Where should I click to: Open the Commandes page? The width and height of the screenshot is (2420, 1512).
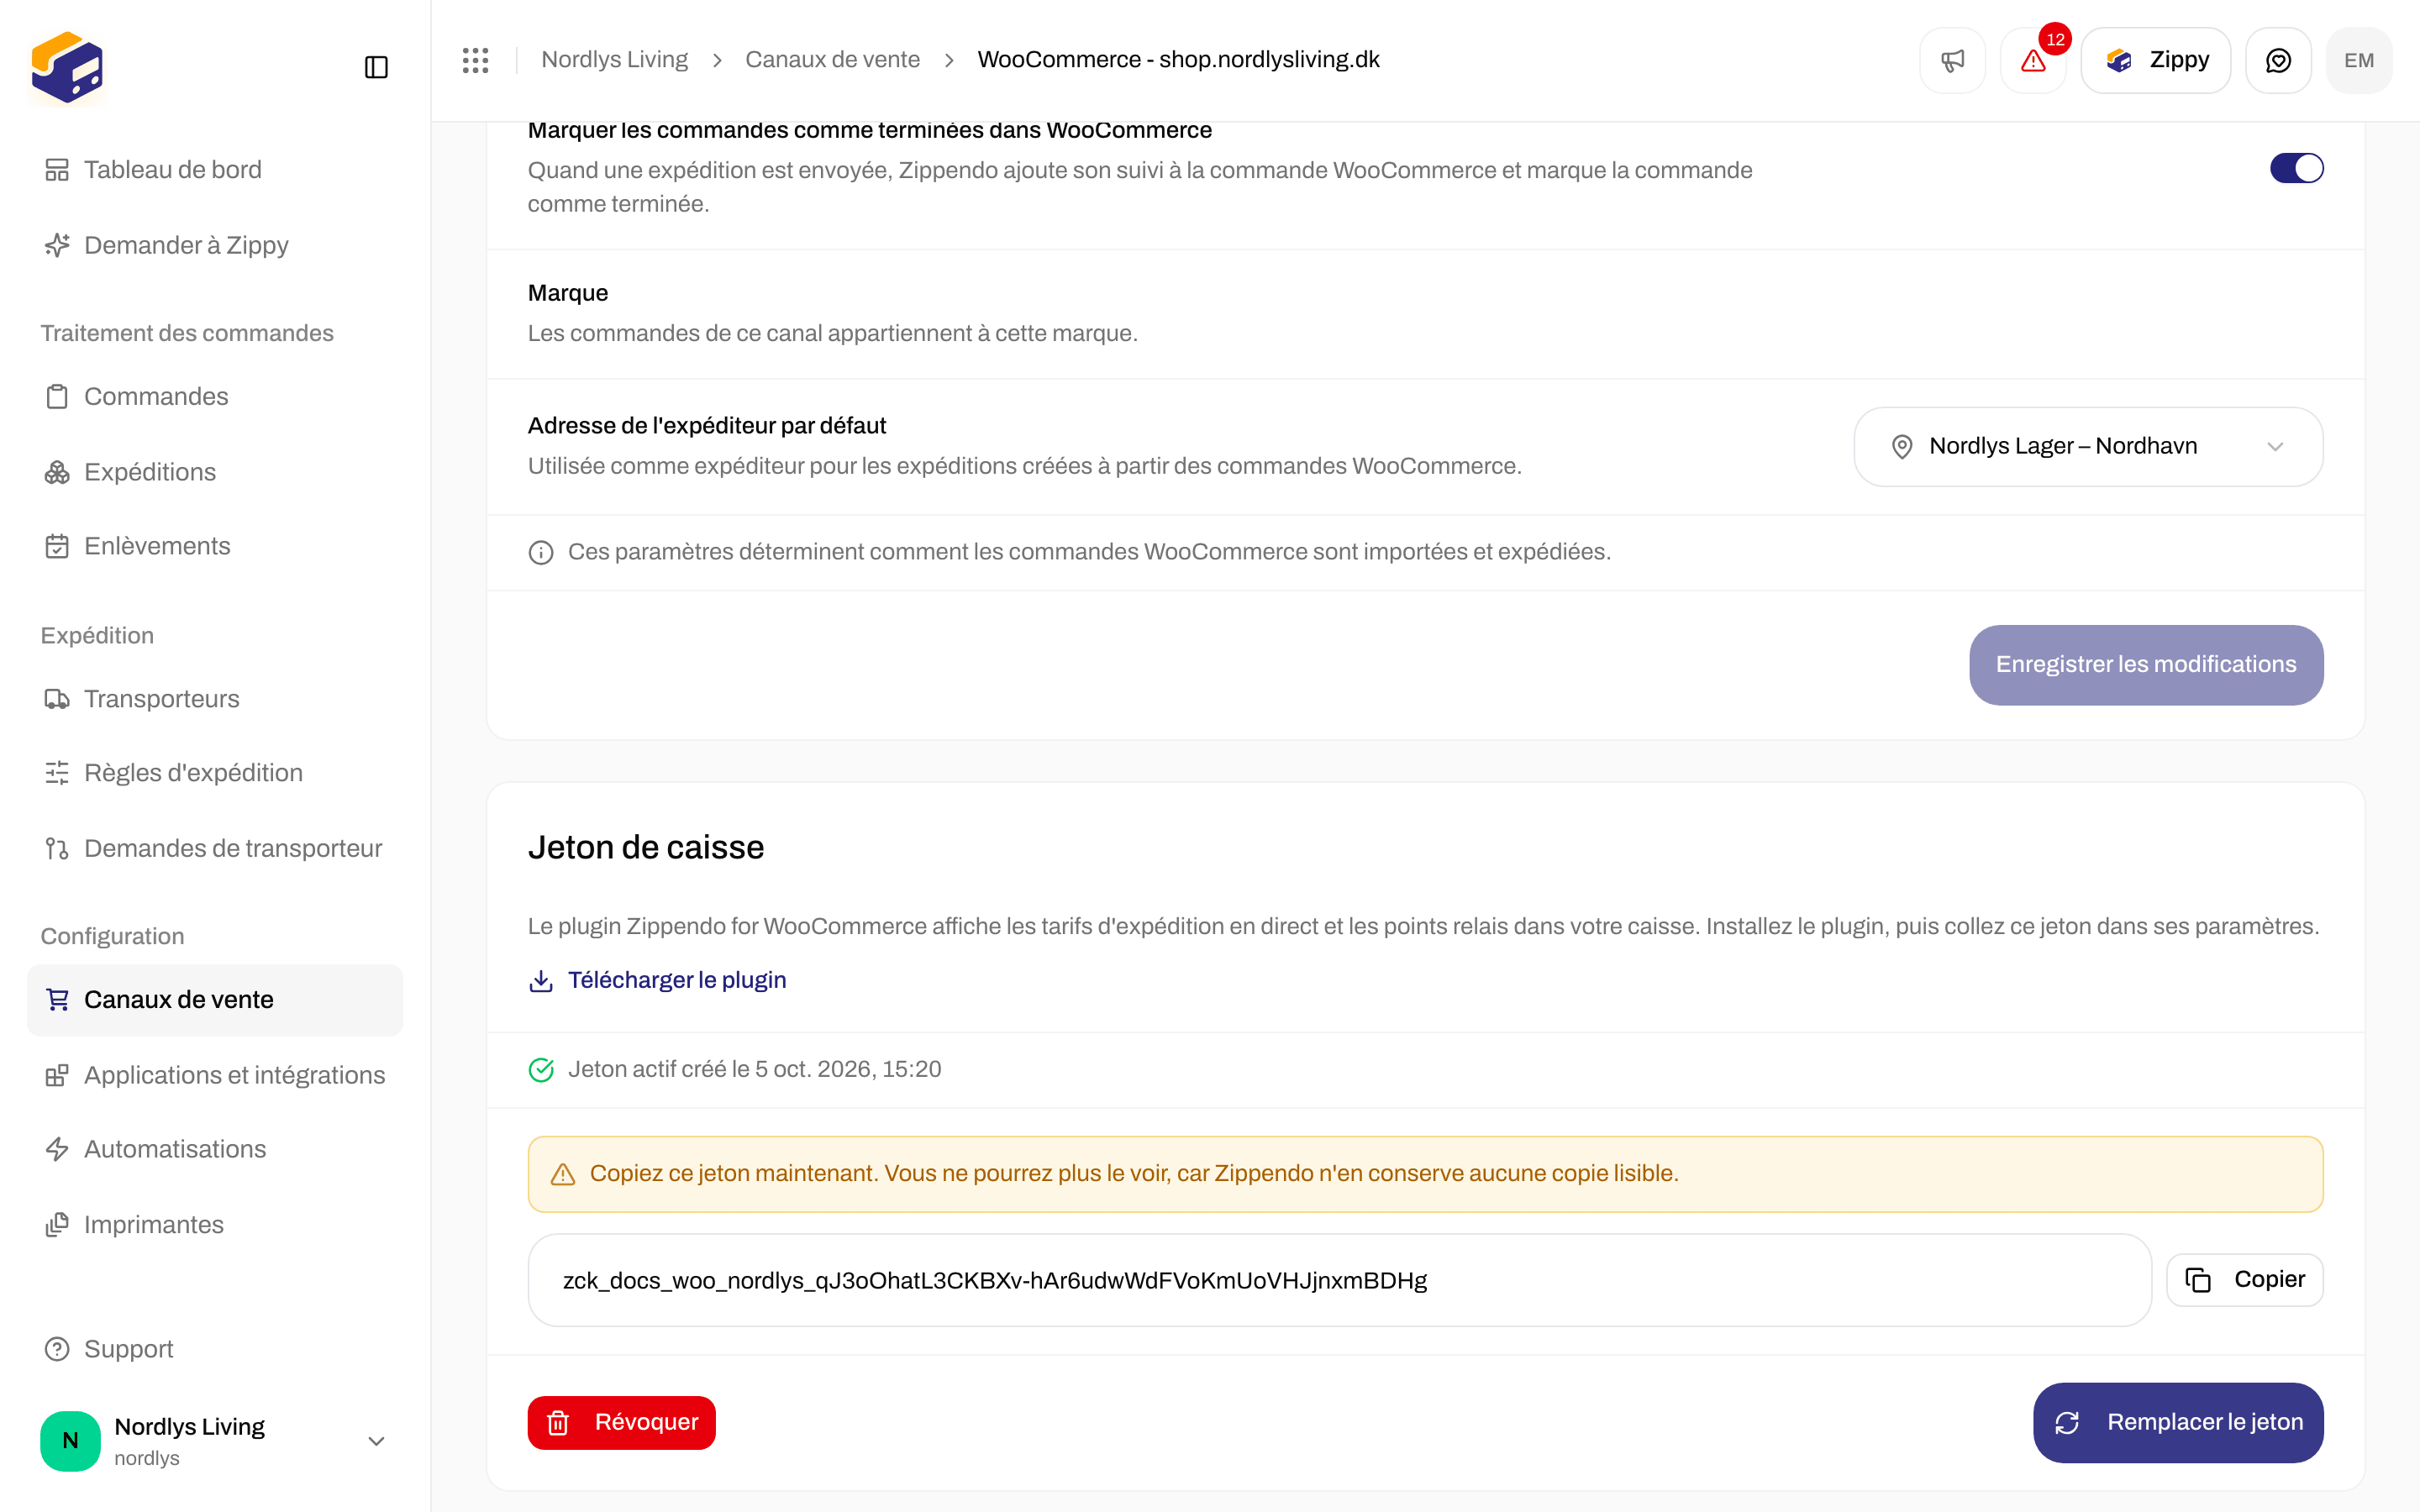pos(215,396)
